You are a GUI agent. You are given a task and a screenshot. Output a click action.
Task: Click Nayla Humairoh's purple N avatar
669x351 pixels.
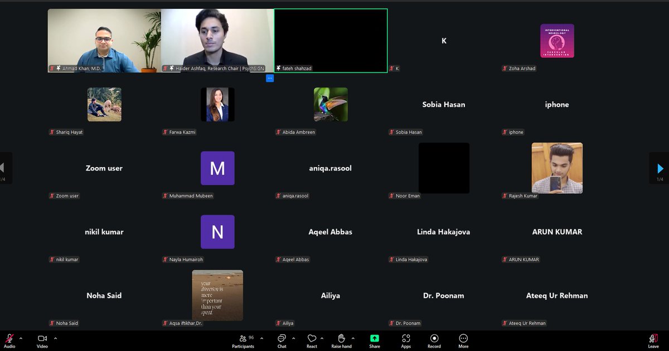pos(217,232)
